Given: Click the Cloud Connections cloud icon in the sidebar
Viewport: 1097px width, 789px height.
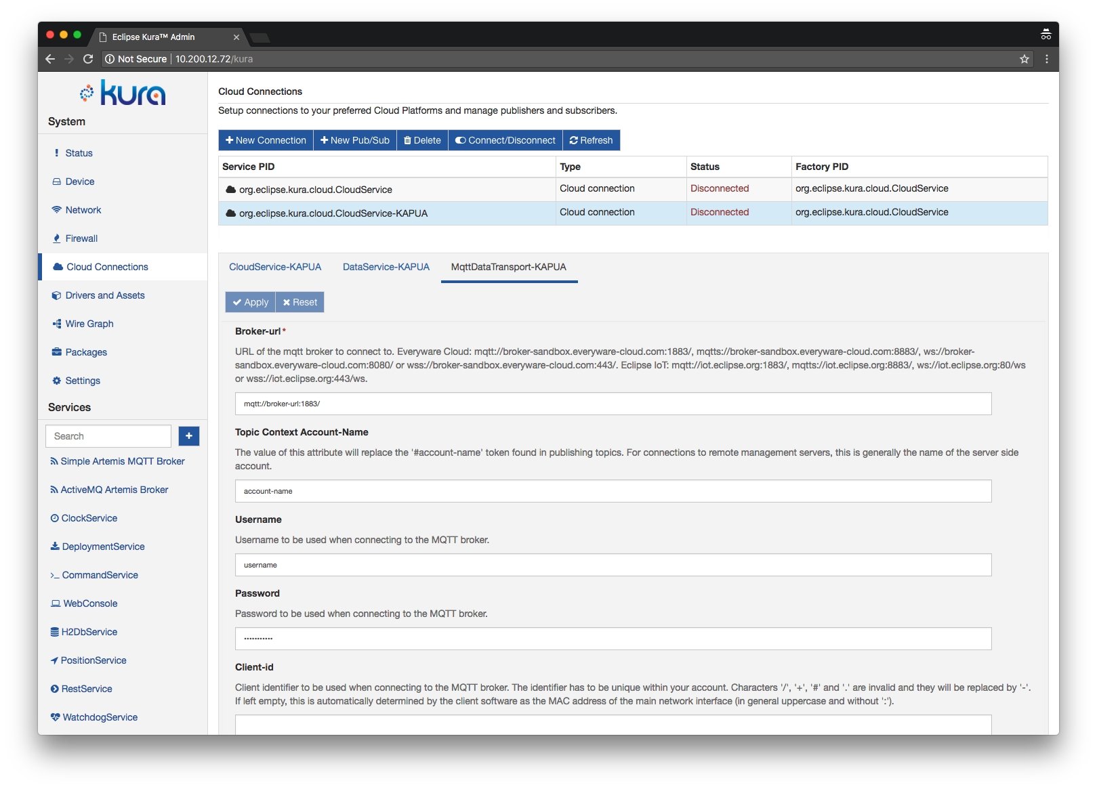Looking at the screenshot, I should click(58, 267).
